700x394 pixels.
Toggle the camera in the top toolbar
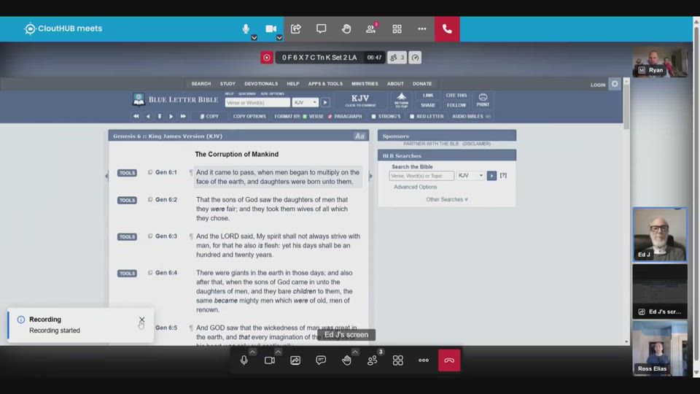271,29
